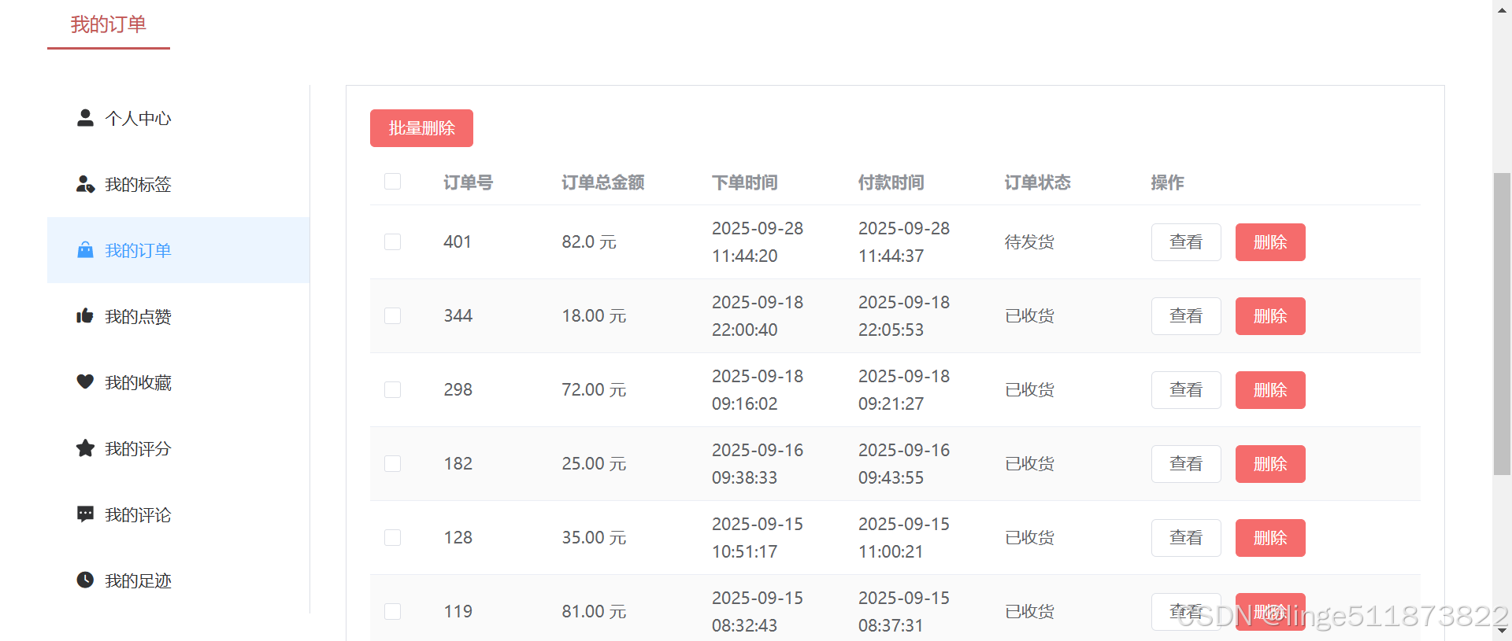
Task: Click the 订单状态 column header
Action: [1037, 182]
